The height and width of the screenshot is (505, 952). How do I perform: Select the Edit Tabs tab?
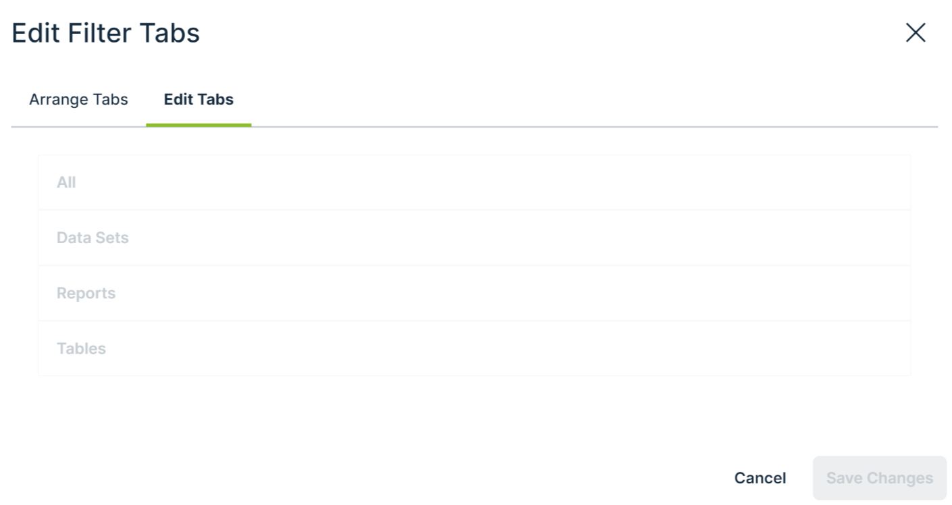[x=199, y=99]
